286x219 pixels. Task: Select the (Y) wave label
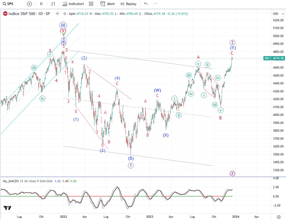click(x=233, y=48)
